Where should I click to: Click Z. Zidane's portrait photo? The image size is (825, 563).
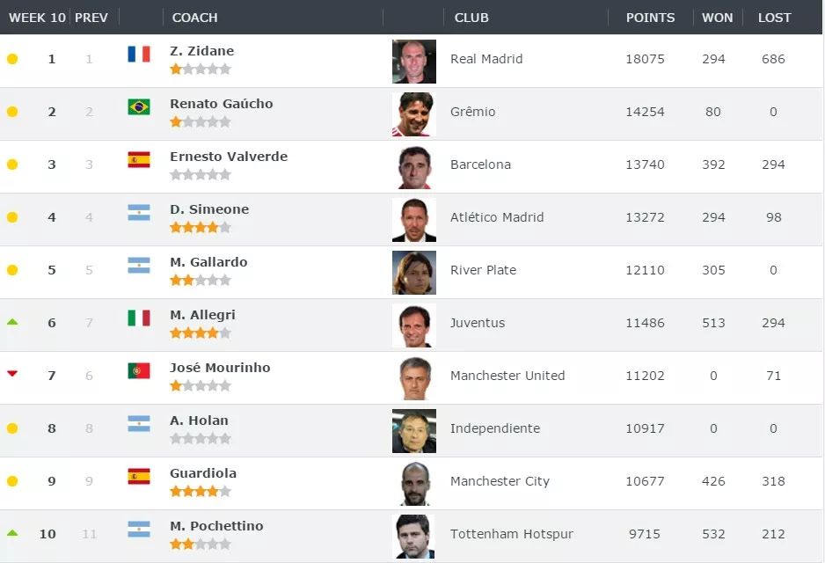414,62
